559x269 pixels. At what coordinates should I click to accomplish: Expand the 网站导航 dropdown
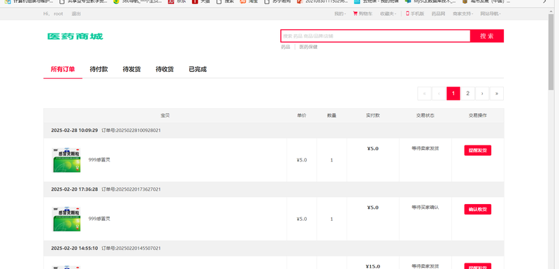pos(491,14)
